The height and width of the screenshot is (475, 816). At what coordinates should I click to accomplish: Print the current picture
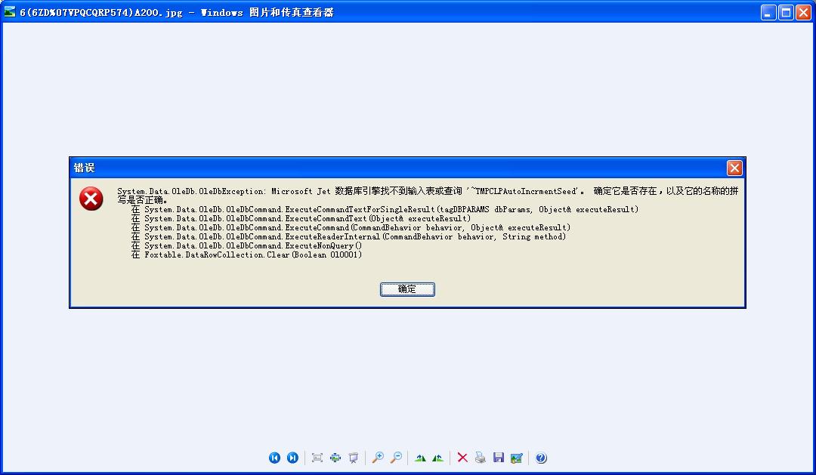click(x=481, y=458)
